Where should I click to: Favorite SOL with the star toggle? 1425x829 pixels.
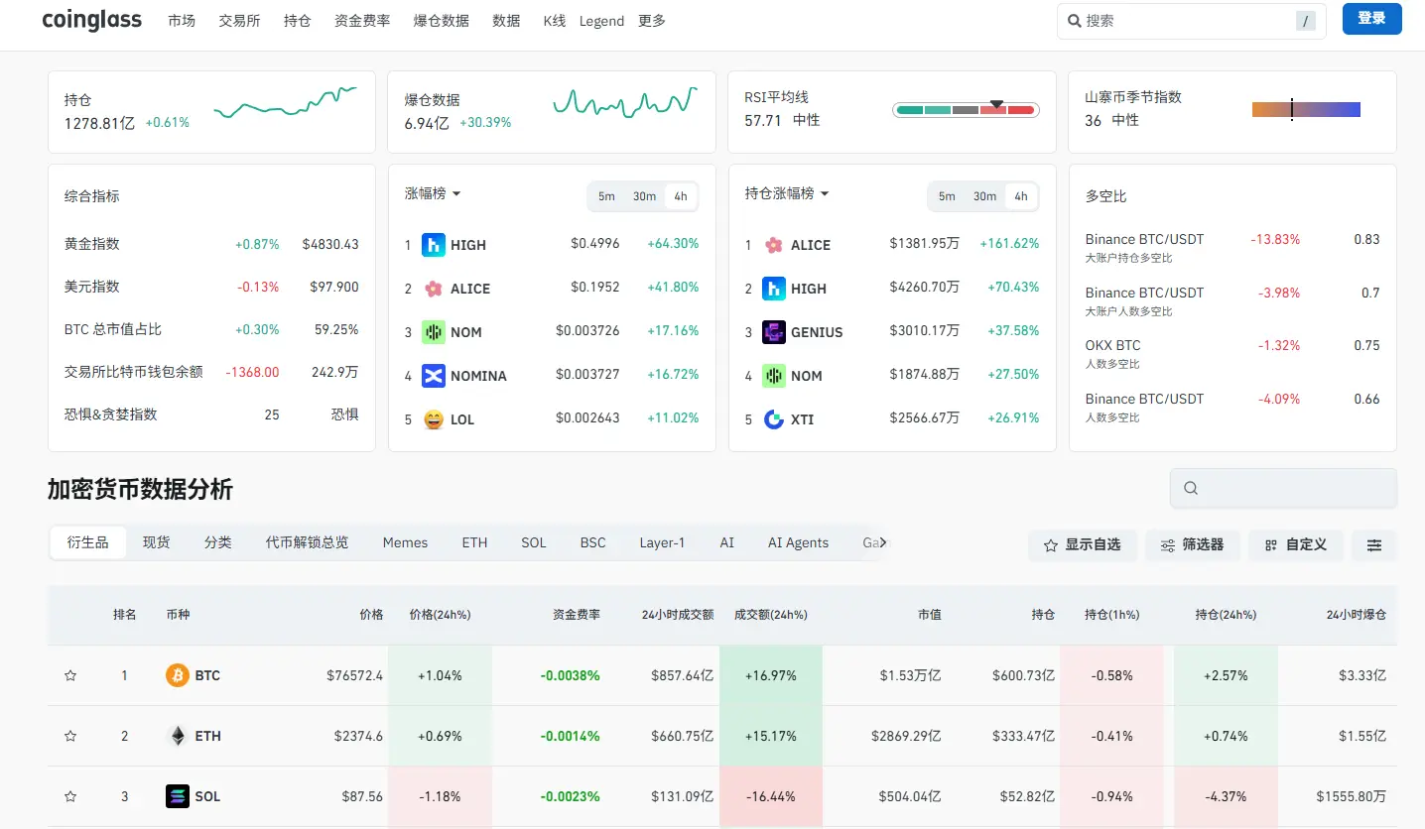coord(70,797)
